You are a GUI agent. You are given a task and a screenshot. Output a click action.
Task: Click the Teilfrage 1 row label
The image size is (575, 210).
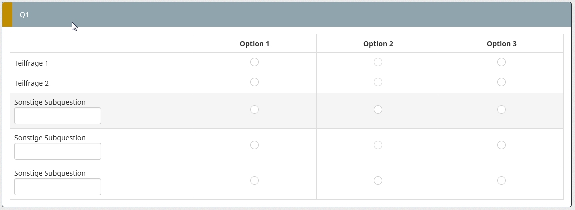click(31, 64)
